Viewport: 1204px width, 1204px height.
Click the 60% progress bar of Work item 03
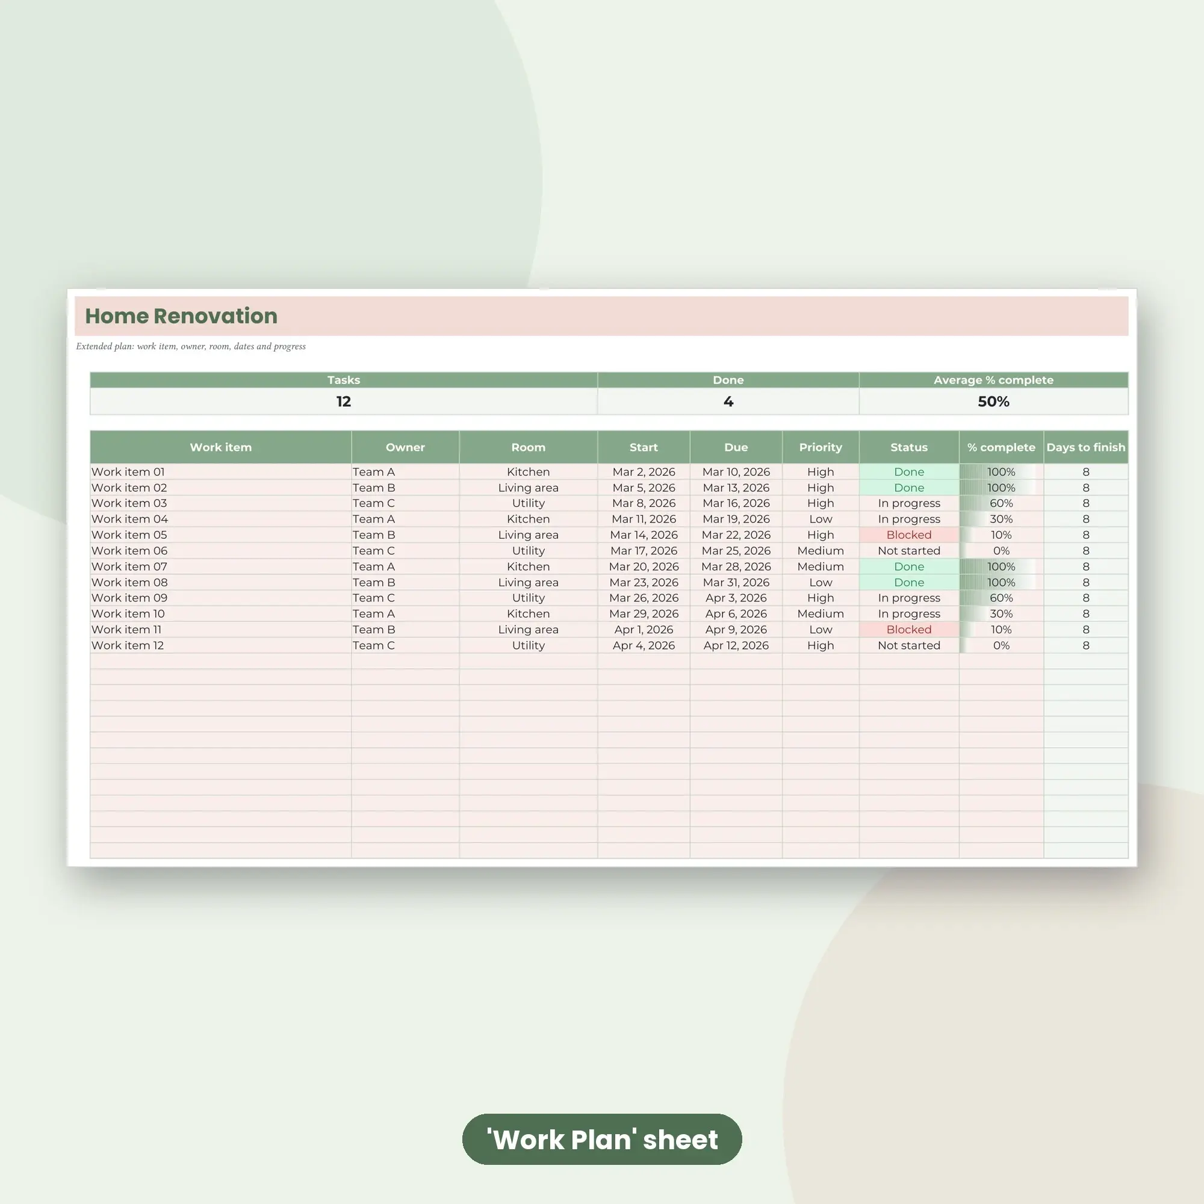tap(1002, 503)
